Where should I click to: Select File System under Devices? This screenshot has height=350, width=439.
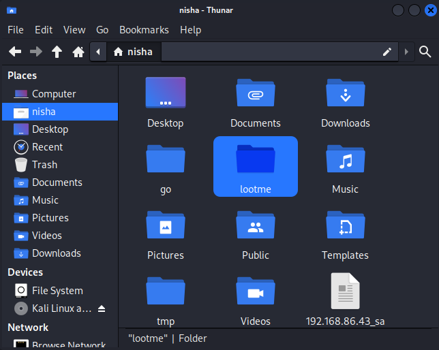pos(57,291)
